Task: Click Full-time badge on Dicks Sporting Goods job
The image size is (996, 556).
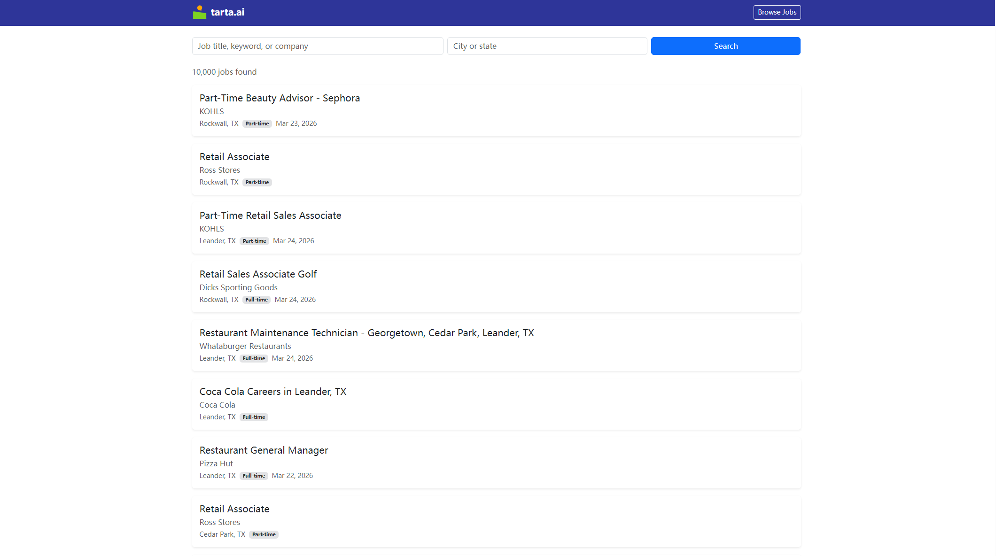Action: (x=257, y=300)
